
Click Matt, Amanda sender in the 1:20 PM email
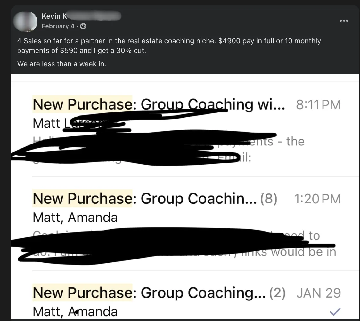click(x=75, y=218)
